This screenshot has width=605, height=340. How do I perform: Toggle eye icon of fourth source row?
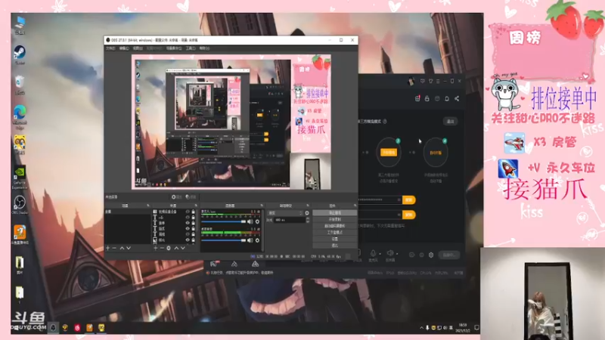(x=188, y=229)
